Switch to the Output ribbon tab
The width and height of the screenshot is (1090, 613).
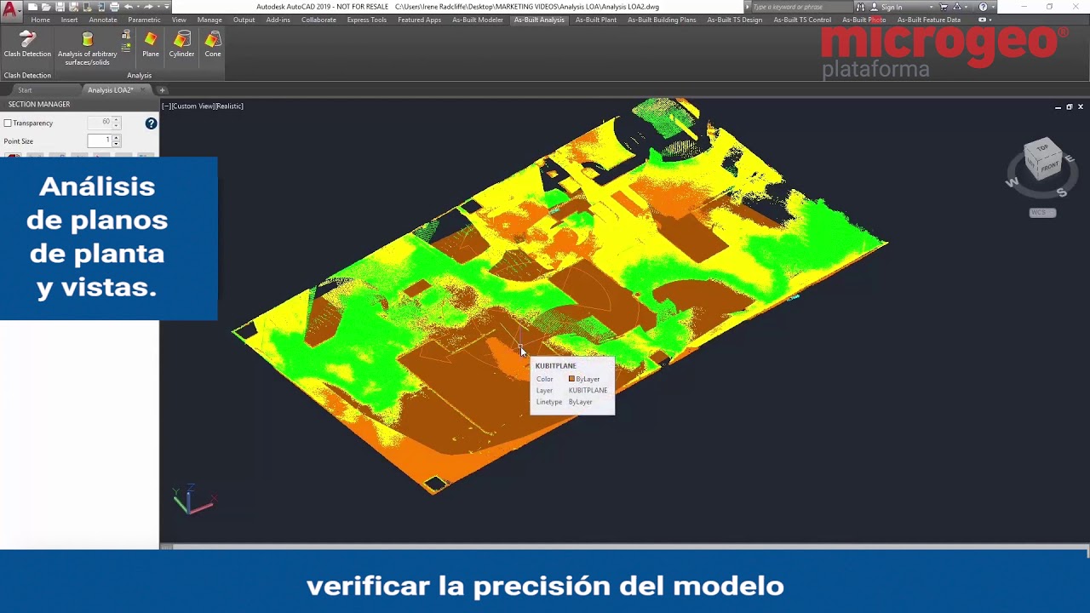point(244,20)
